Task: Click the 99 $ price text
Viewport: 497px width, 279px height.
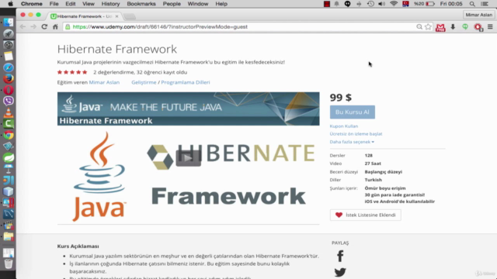Action: pyautogui.click(x=340, y=98)
